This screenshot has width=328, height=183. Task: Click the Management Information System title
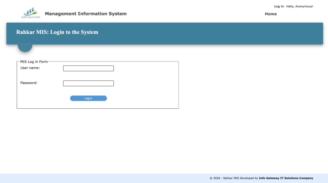tap(86, 13)
